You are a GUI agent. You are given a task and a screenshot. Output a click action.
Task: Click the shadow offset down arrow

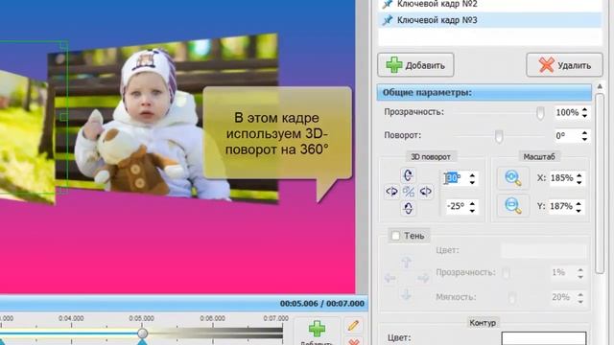pyautogui.click(x=406, y=294)
